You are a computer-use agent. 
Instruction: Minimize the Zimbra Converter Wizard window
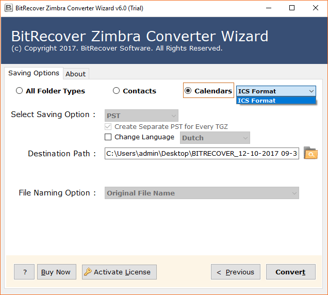269,8
